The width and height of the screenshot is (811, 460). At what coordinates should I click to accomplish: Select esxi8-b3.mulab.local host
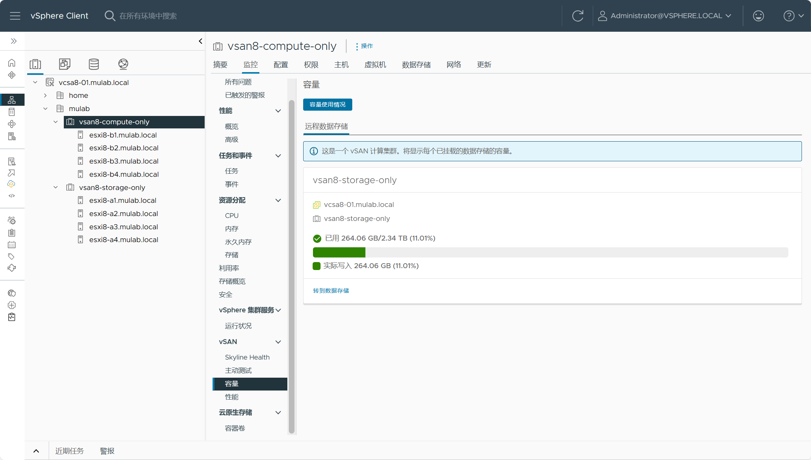124,161
